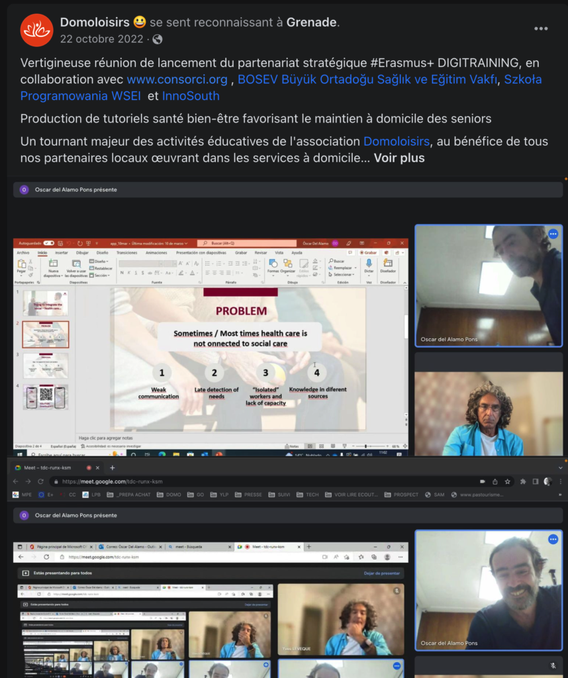Select slide 4 thumbnail with QR code
This screenshot has width=568, height=678.
pyautogui.click(x=46, y=397)
